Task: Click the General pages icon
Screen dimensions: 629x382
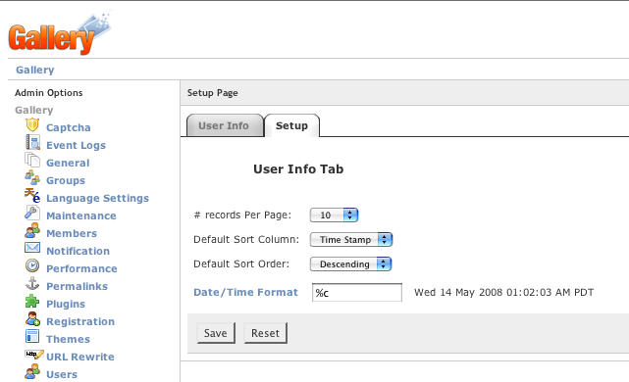Action: click(x=32, y=161)
